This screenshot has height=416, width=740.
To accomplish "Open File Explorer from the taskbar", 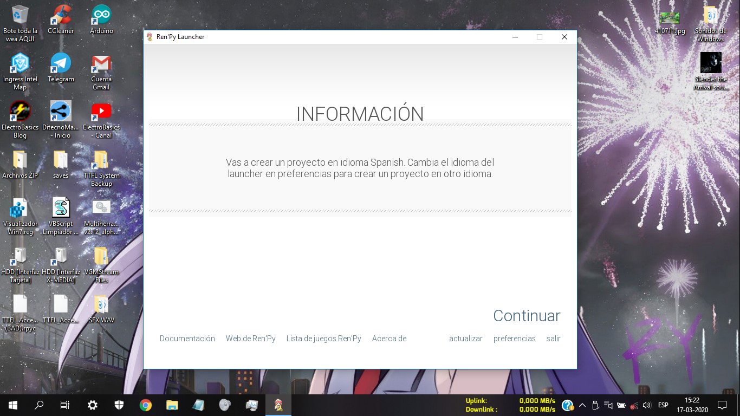I will (172, 405).
